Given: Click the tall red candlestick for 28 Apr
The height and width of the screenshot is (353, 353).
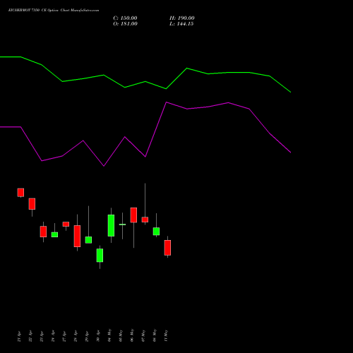Looking at the screenshot, I should (77, 236).
